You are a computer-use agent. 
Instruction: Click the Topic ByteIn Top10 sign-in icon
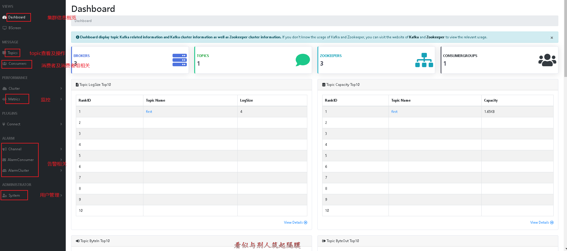coord(78,241)
